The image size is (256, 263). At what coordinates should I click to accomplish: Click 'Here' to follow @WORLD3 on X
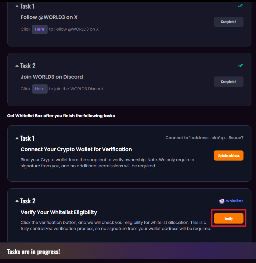coord(40,29)
